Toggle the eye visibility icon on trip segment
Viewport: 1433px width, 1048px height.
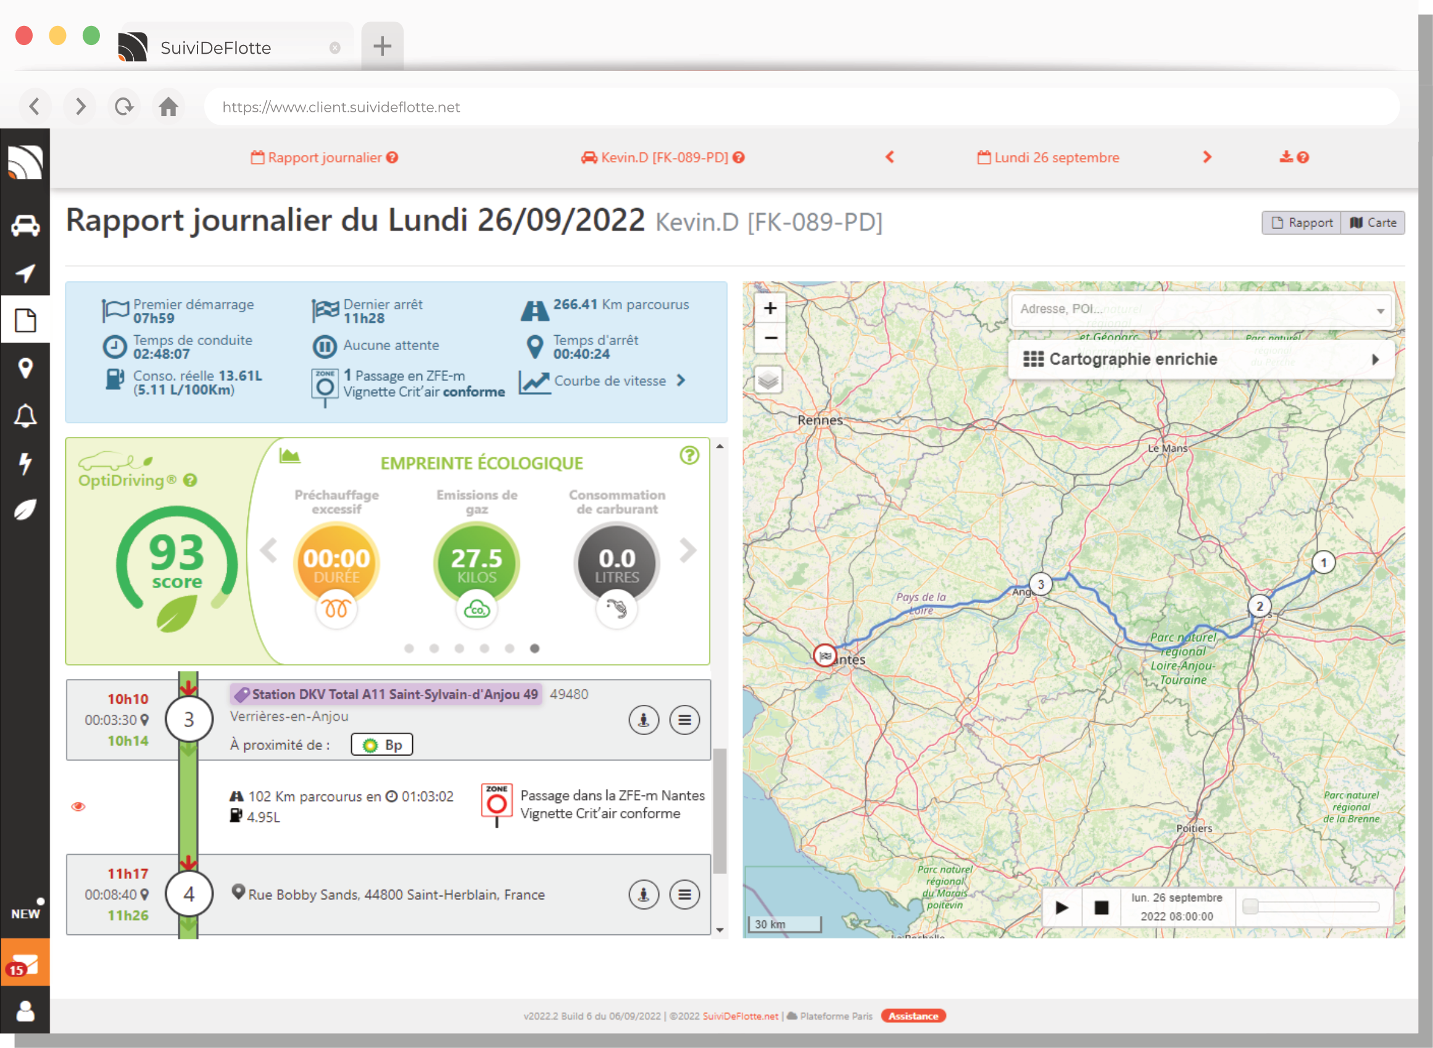[78, 806]
